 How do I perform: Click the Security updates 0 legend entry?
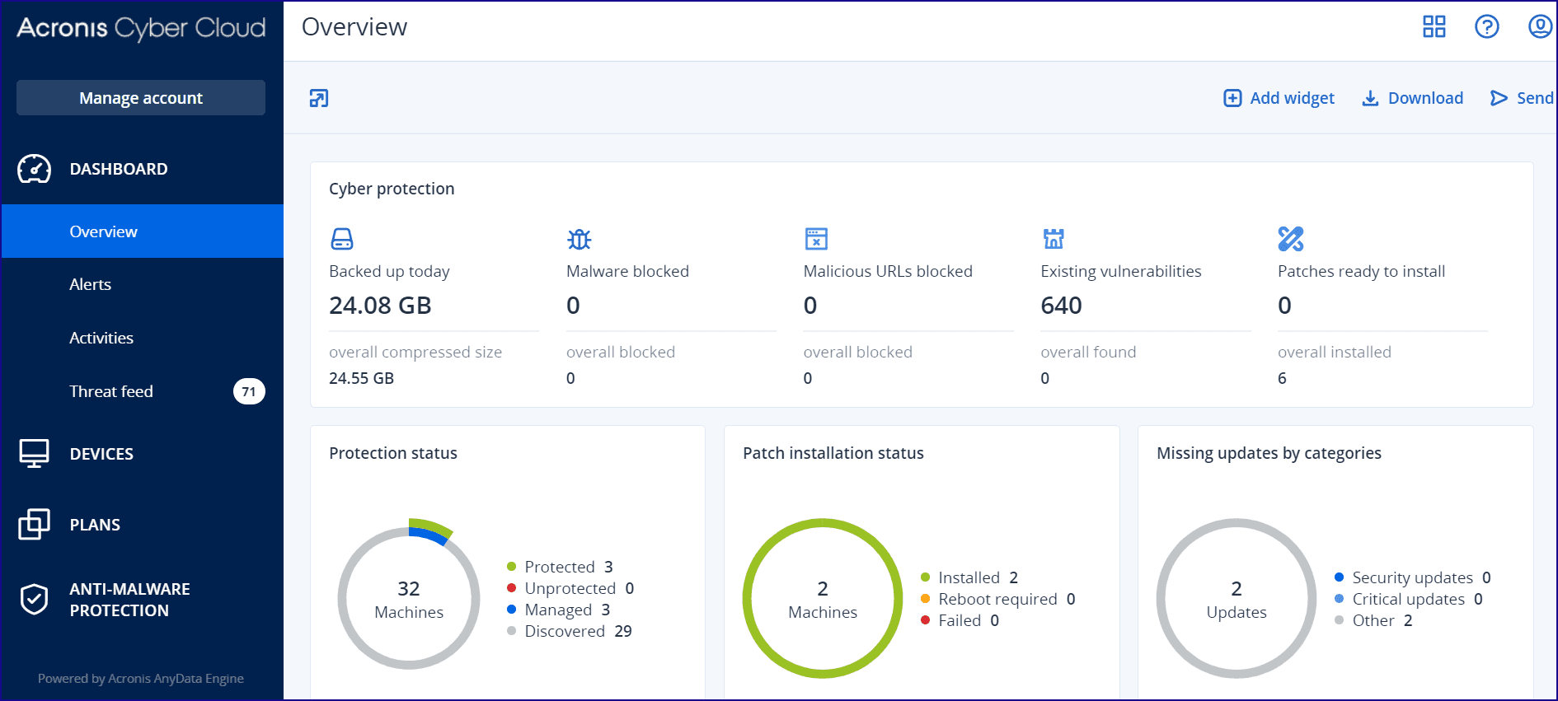1413,577
